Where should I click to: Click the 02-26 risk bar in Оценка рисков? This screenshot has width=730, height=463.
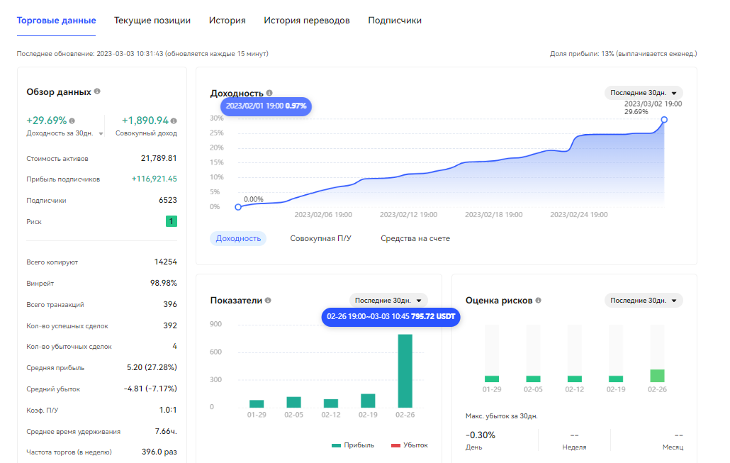(657, 375)
